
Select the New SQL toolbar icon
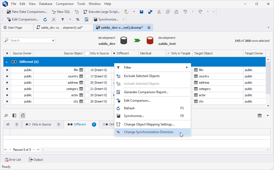[x=61, y=12]
